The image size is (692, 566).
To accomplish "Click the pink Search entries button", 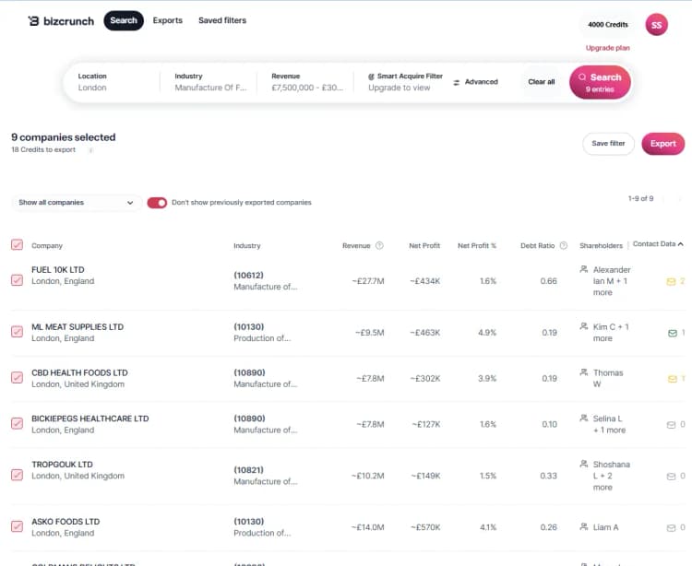I will pos(600,82).
